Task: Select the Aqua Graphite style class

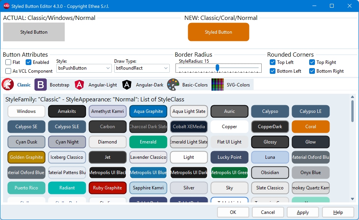Action: pos(148,111)
